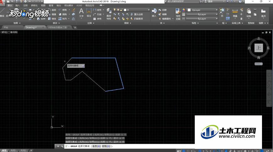Click the 说明(D) option in command line

106,146
